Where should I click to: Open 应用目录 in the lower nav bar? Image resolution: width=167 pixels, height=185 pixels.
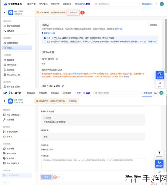pos(67,93)
